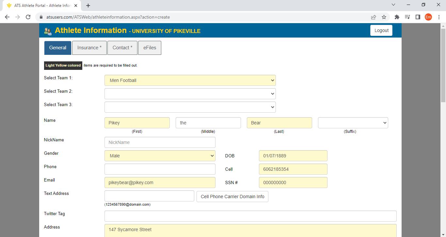Open the media controls icon
446x237 pixels.
tap(407, 17)
